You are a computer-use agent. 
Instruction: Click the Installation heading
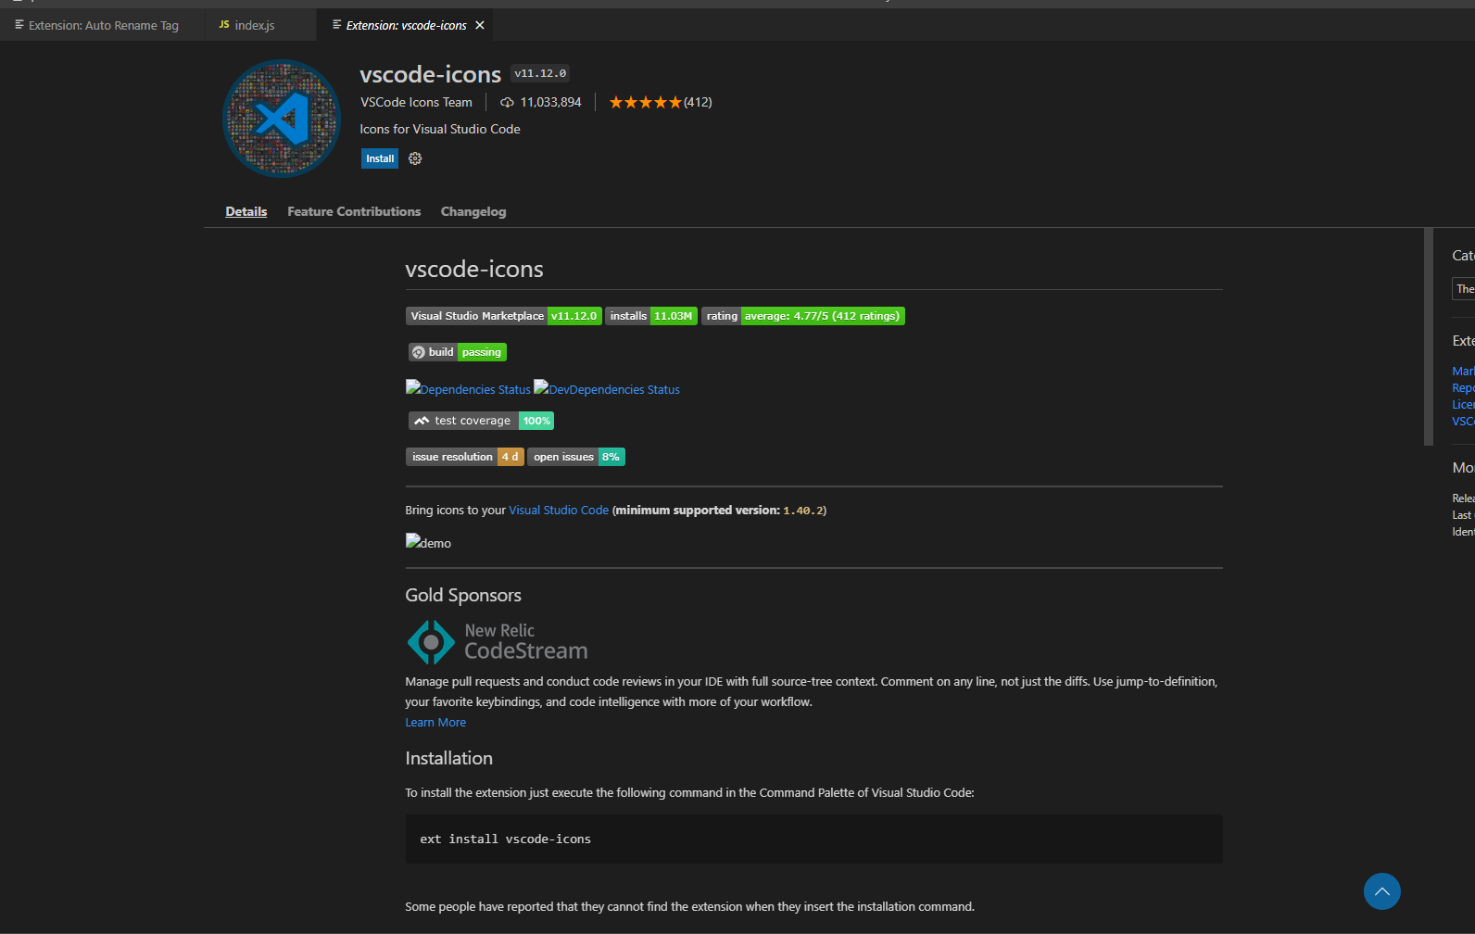pos(449,758)
